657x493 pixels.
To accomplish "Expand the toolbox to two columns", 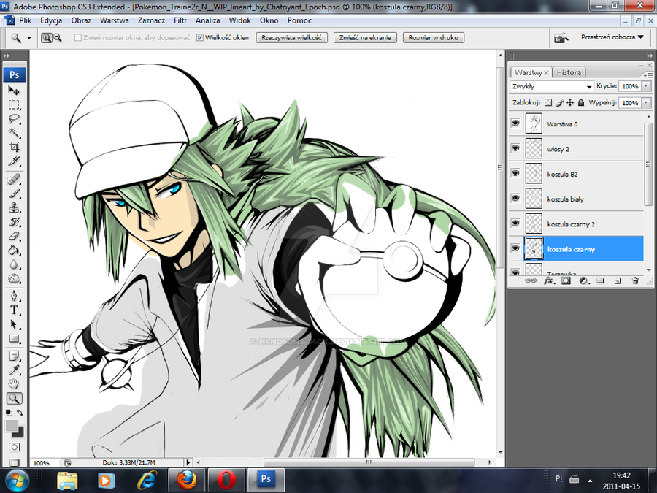I will tap(7, 56).
